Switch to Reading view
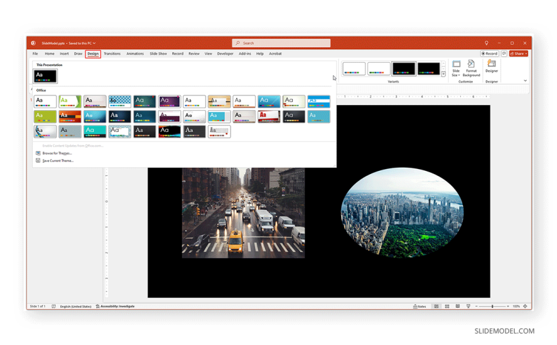This screenshot has width=557, height=345. coord(458,306)
